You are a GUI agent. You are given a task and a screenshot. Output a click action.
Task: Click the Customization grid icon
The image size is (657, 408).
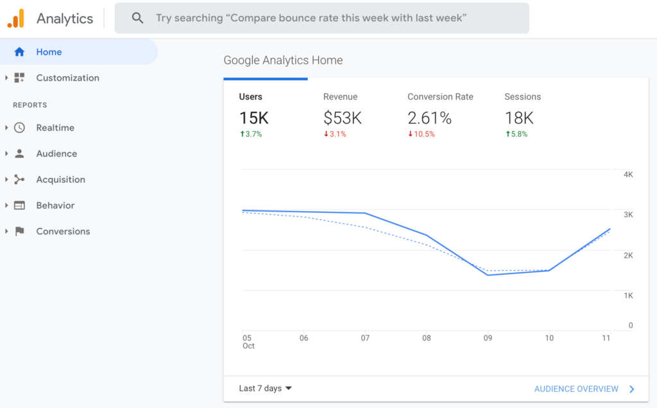click(19, 78)
